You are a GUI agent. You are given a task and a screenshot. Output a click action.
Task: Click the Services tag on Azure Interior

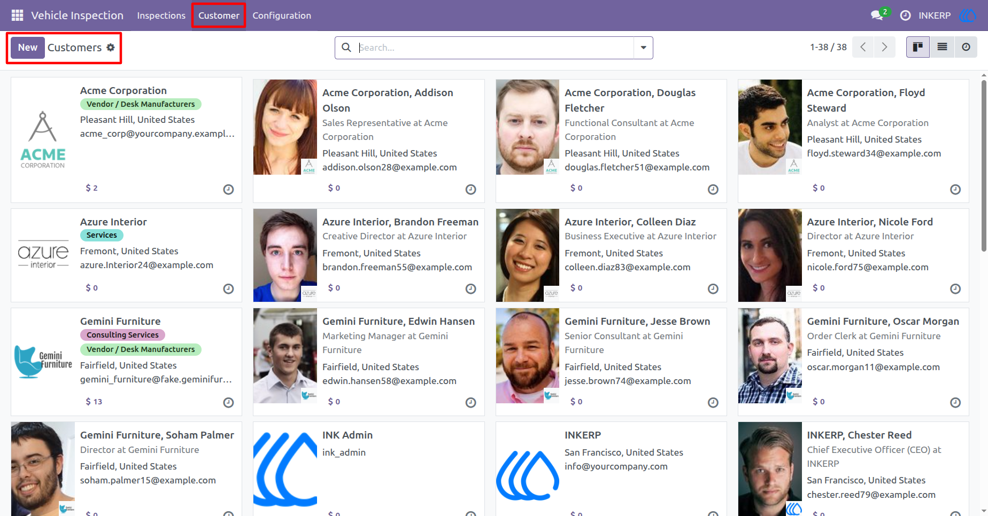tap(102, 235)
